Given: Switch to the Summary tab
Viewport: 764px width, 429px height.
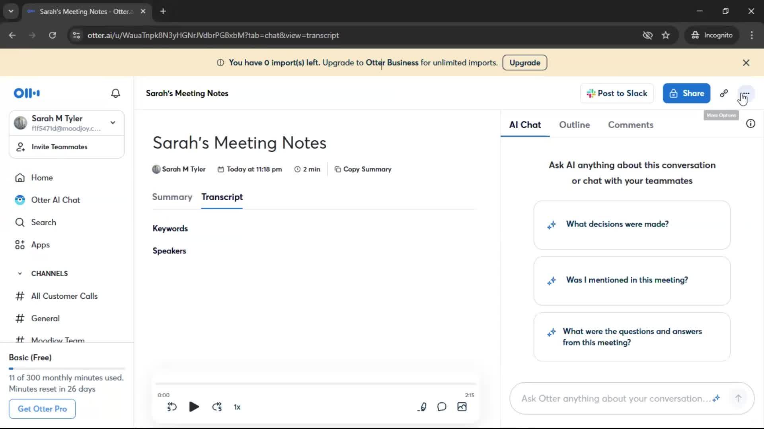Looking at the screenshot, I should (x=172, y=197).
